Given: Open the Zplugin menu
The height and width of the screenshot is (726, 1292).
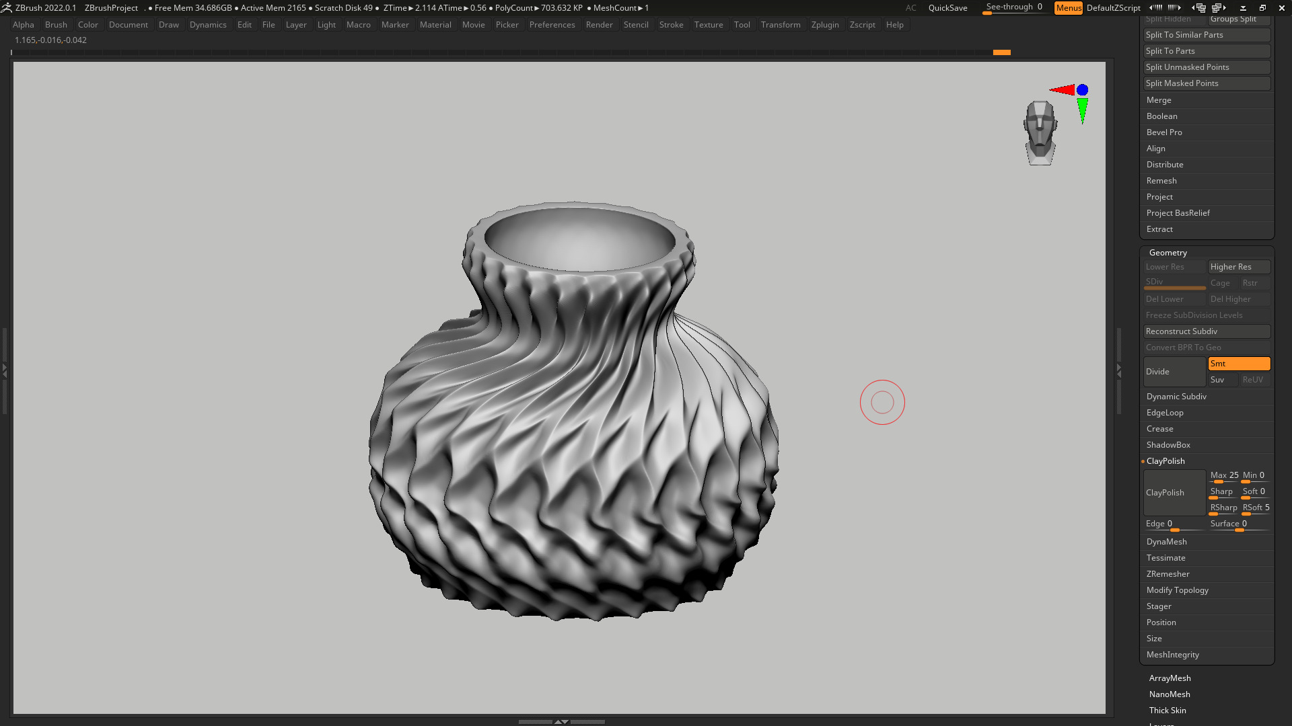Looking at the screenshot, I should point(825,25).
